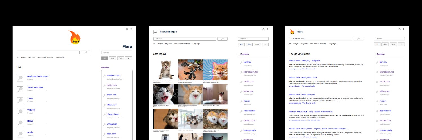Open the Languages filter on the home page
The image size is (422, 140).
tap(60, 57)
